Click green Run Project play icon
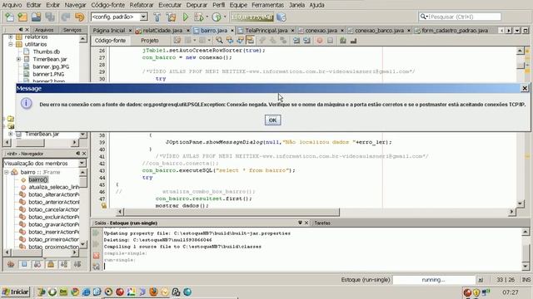The width and height of the screenshot is (533, 299). [186, 17]
